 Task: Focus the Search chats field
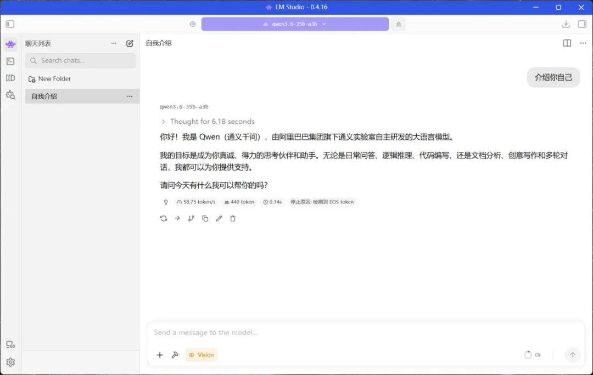click(80, 61)
